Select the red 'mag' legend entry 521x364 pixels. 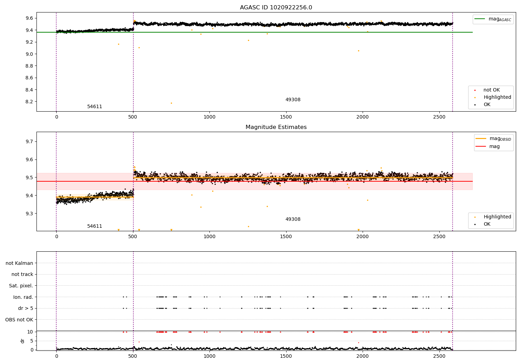point(488,147)
